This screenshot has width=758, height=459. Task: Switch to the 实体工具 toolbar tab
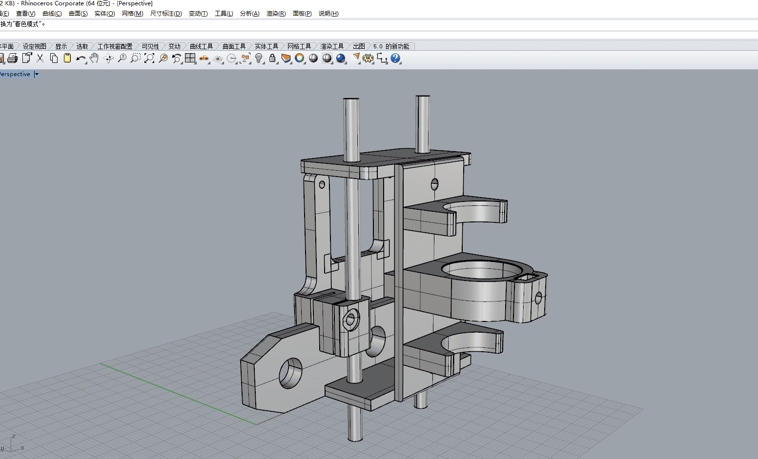266,46
